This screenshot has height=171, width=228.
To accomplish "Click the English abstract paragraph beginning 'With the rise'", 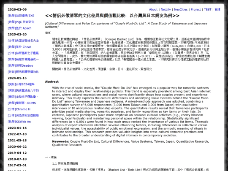I will tap(131, 111).
